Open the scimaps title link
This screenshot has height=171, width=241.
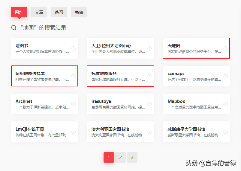(176, 74)
